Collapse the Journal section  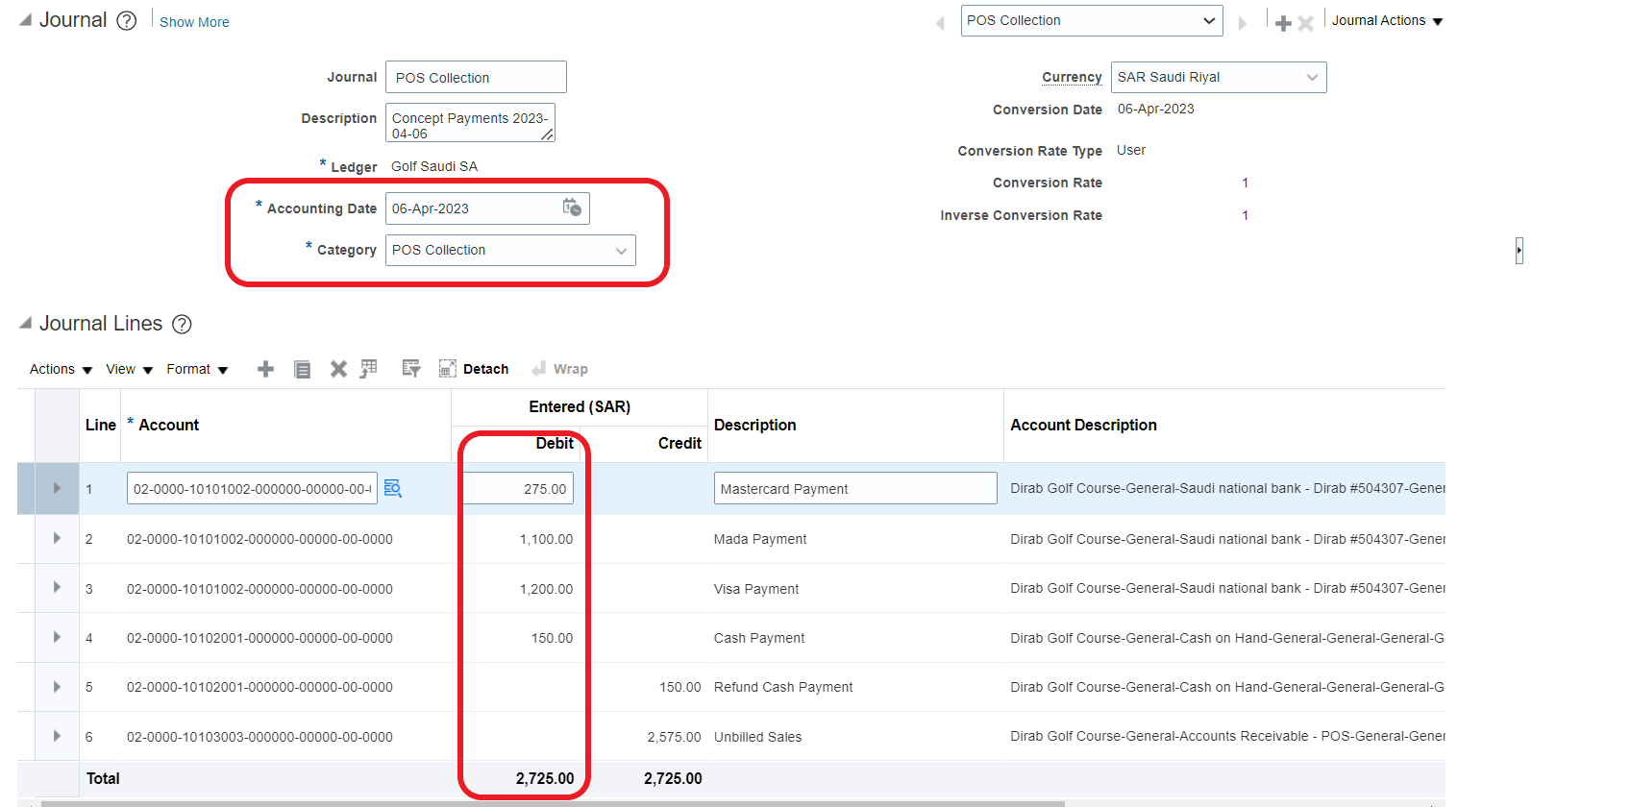(26, 20)
